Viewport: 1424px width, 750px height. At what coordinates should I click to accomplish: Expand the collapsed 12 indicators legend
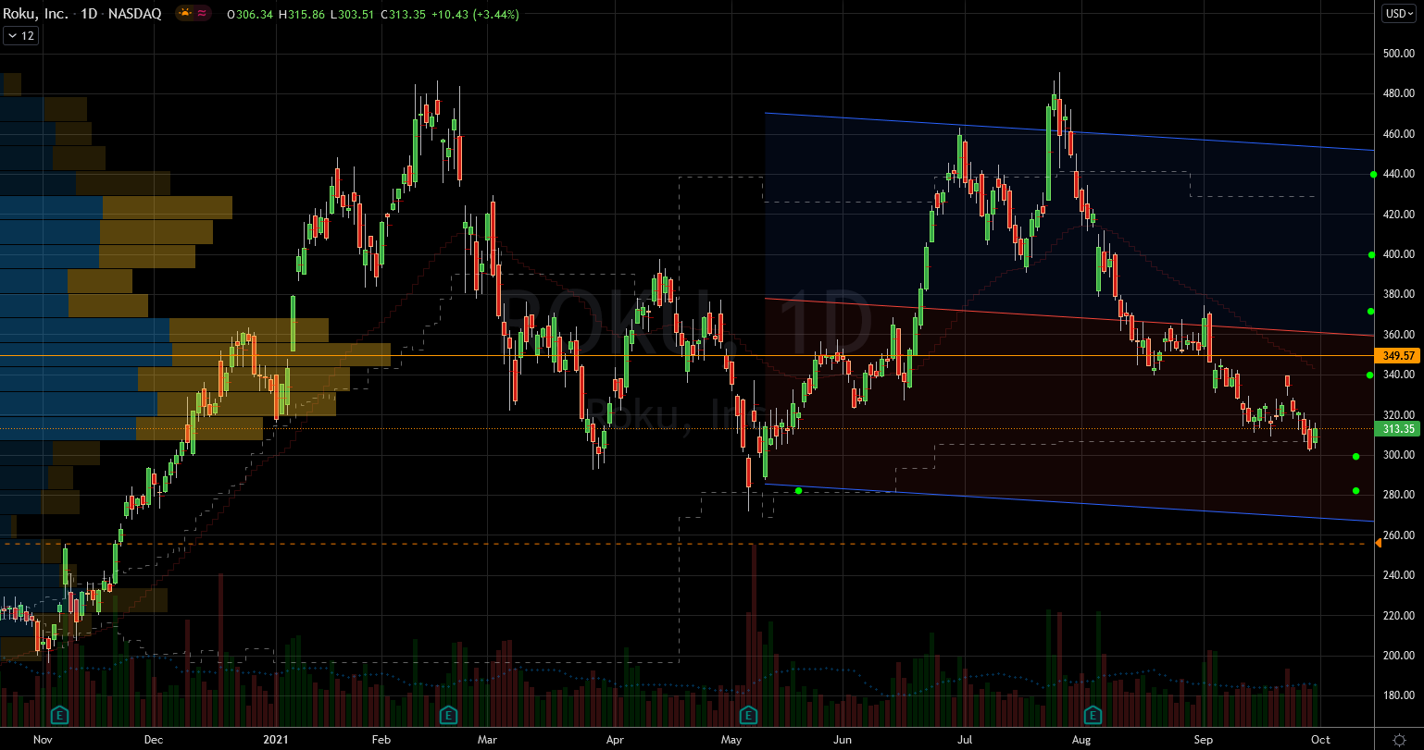(x=21, y=36)
